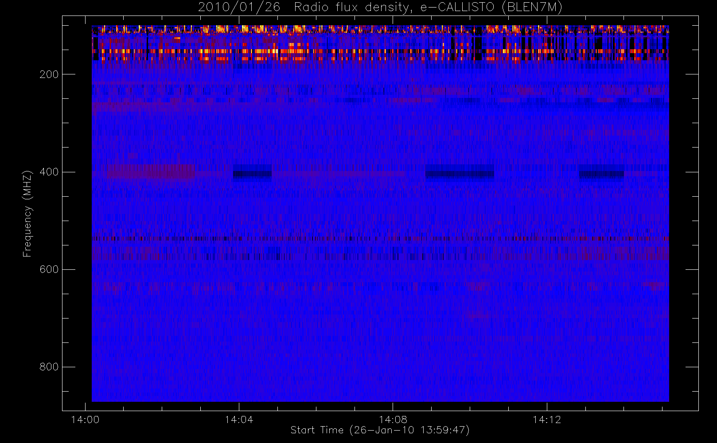
Task: Click the 14:00 time tick label
Action: 85,420
